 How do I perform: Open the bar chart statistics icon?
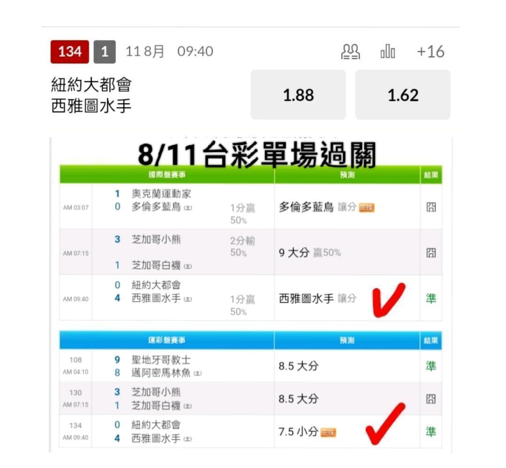point(387,52)
